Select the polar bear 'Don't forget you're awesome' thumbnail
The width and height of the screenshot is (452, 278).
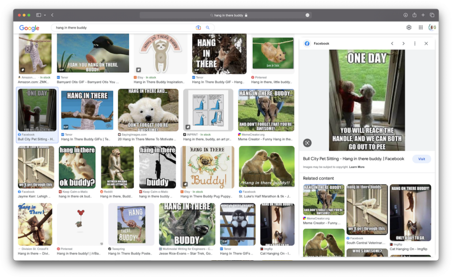click(148, 110)
